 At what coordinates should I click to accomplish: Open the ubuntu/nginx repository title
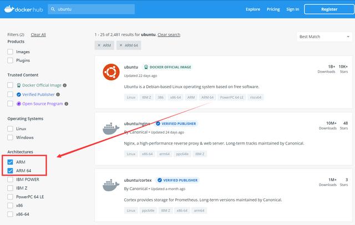tap(137, 124)
